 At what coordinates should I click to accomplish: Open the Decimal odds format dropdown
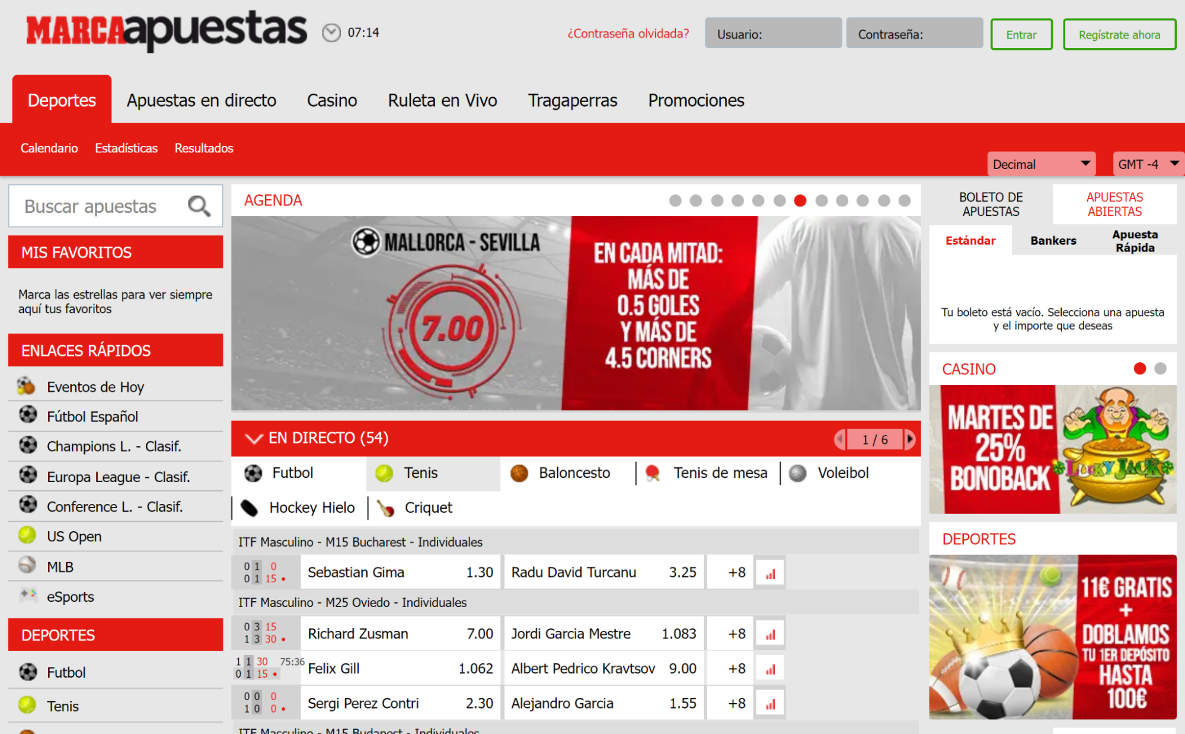pyautogui.click(x=1041, y=164)
